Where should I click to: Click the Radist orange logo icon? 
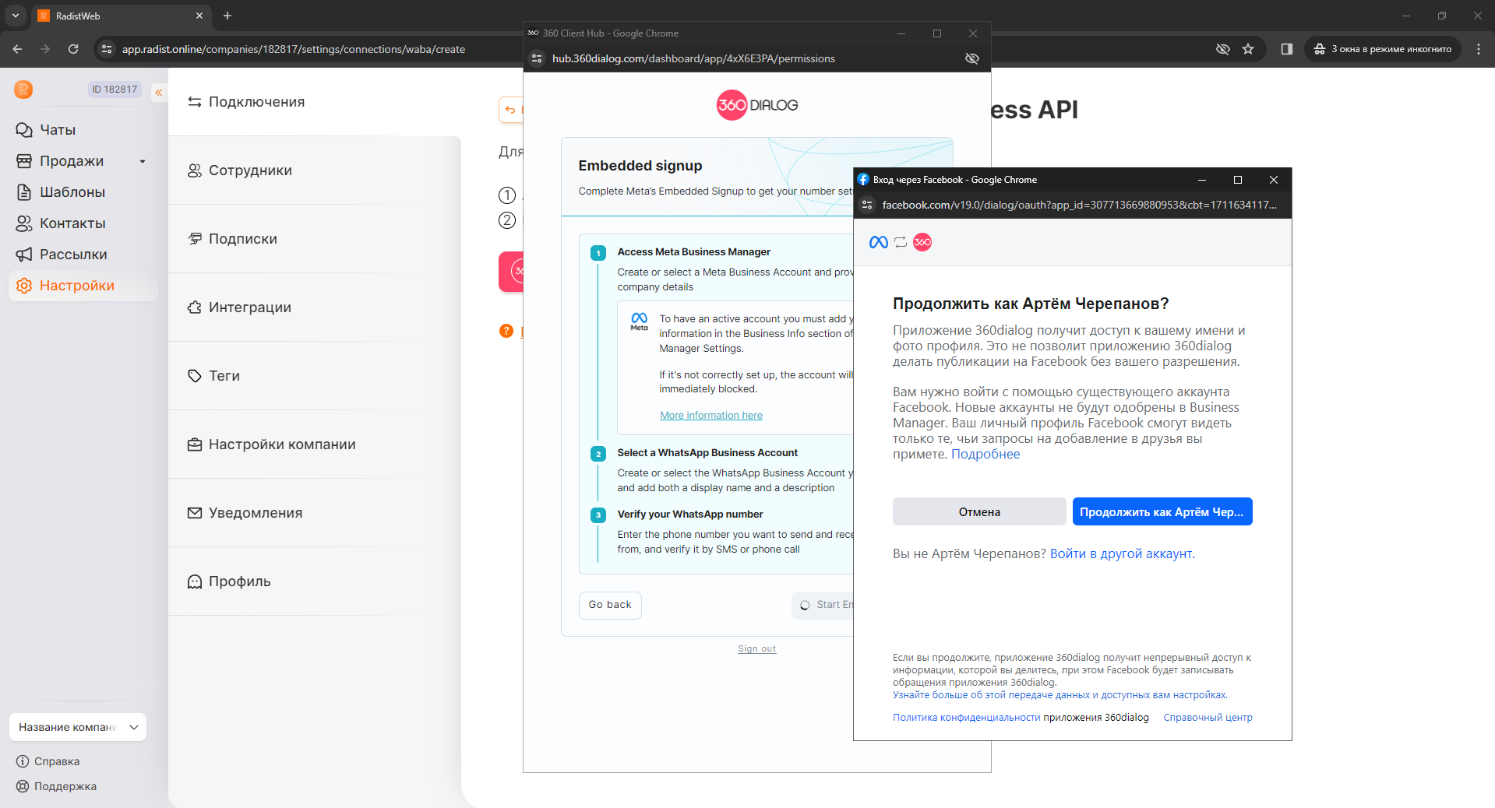[x=23, y=90]
